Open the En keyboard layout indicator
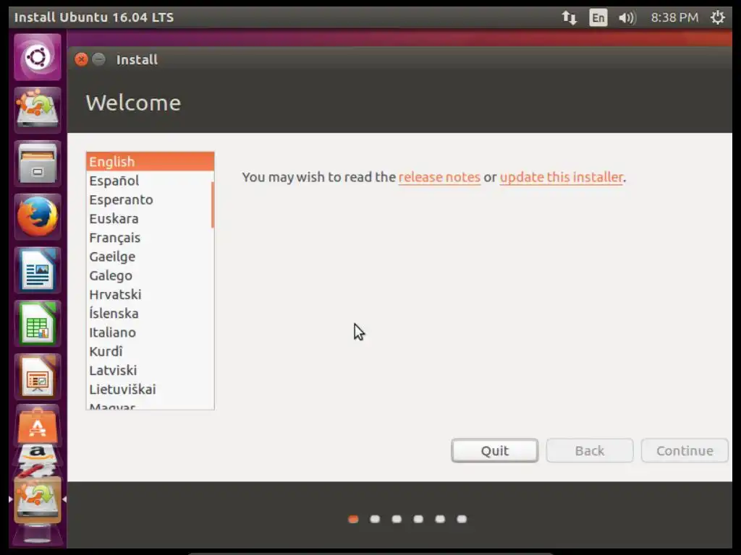 pyautogui.click(x=598, y=18)
